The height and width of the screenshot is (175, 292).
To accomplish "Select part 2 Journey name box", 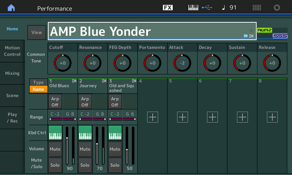I will point(92,86).
